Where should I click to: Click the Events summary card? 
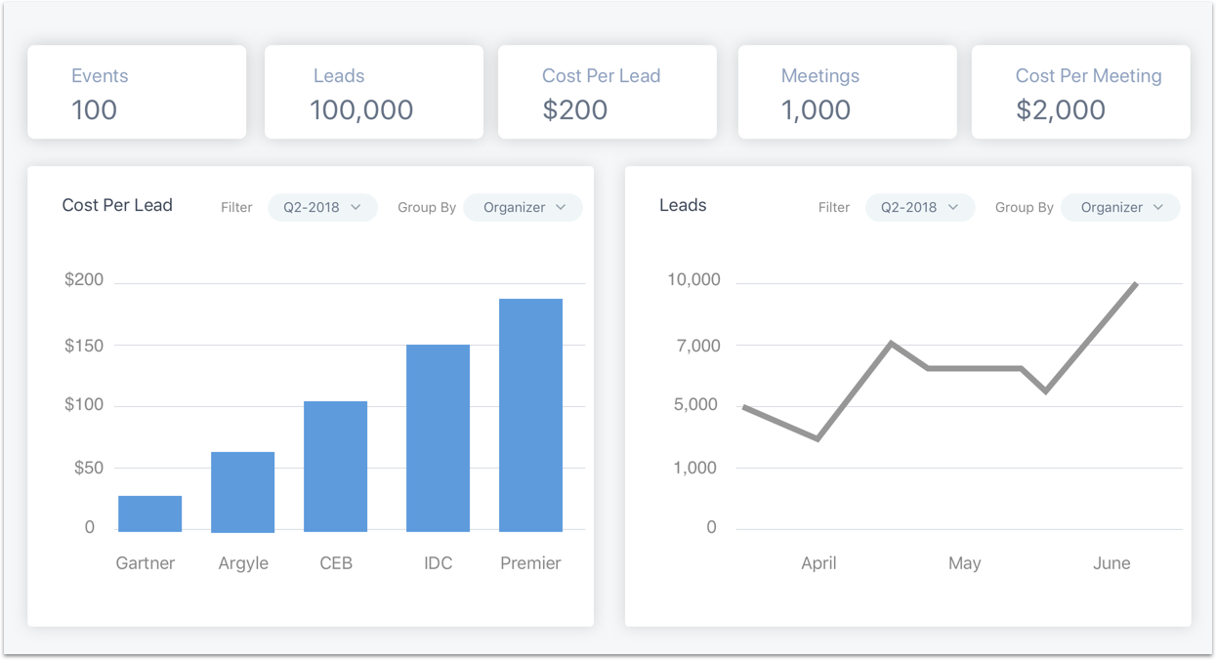(x=137, y=92)
